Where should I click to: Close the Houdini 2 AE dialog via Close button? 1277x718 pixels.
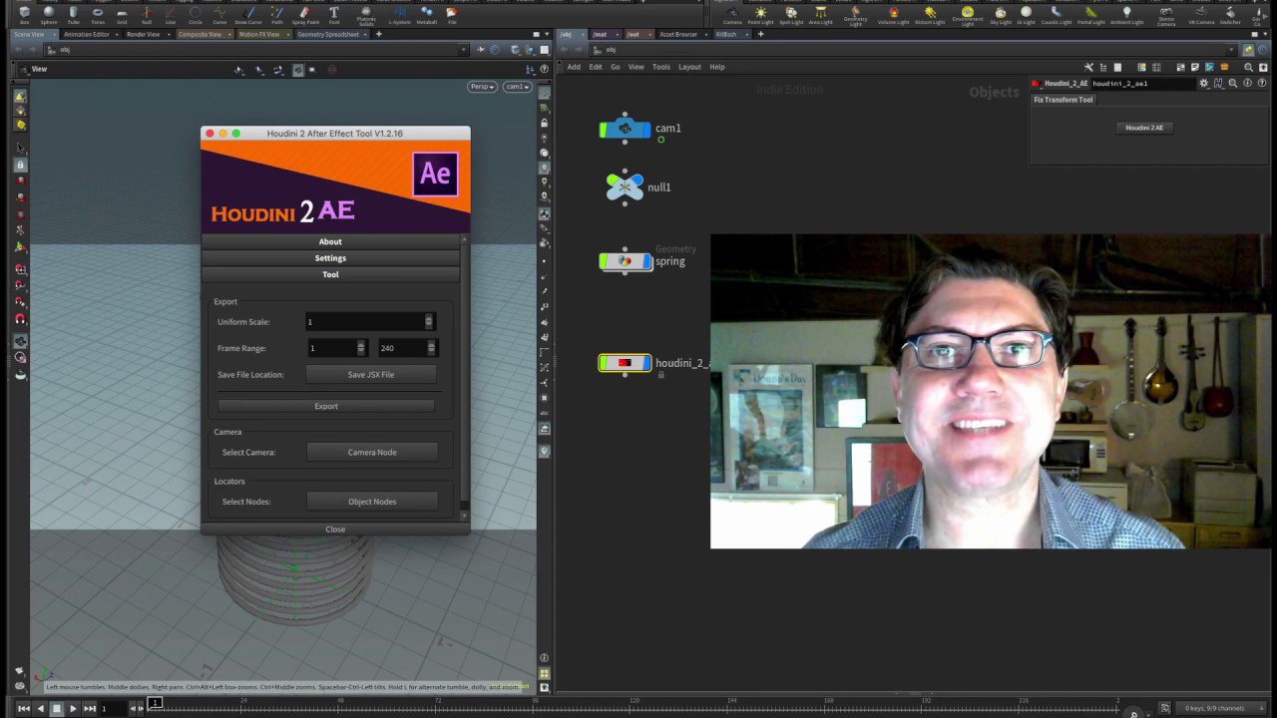335,530
